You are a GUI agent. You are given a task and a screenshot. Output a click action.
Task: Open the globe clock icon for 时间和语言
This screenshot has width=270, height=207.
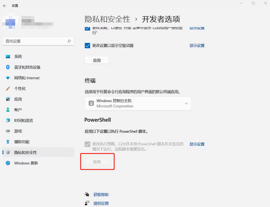(x=8, y=120)
